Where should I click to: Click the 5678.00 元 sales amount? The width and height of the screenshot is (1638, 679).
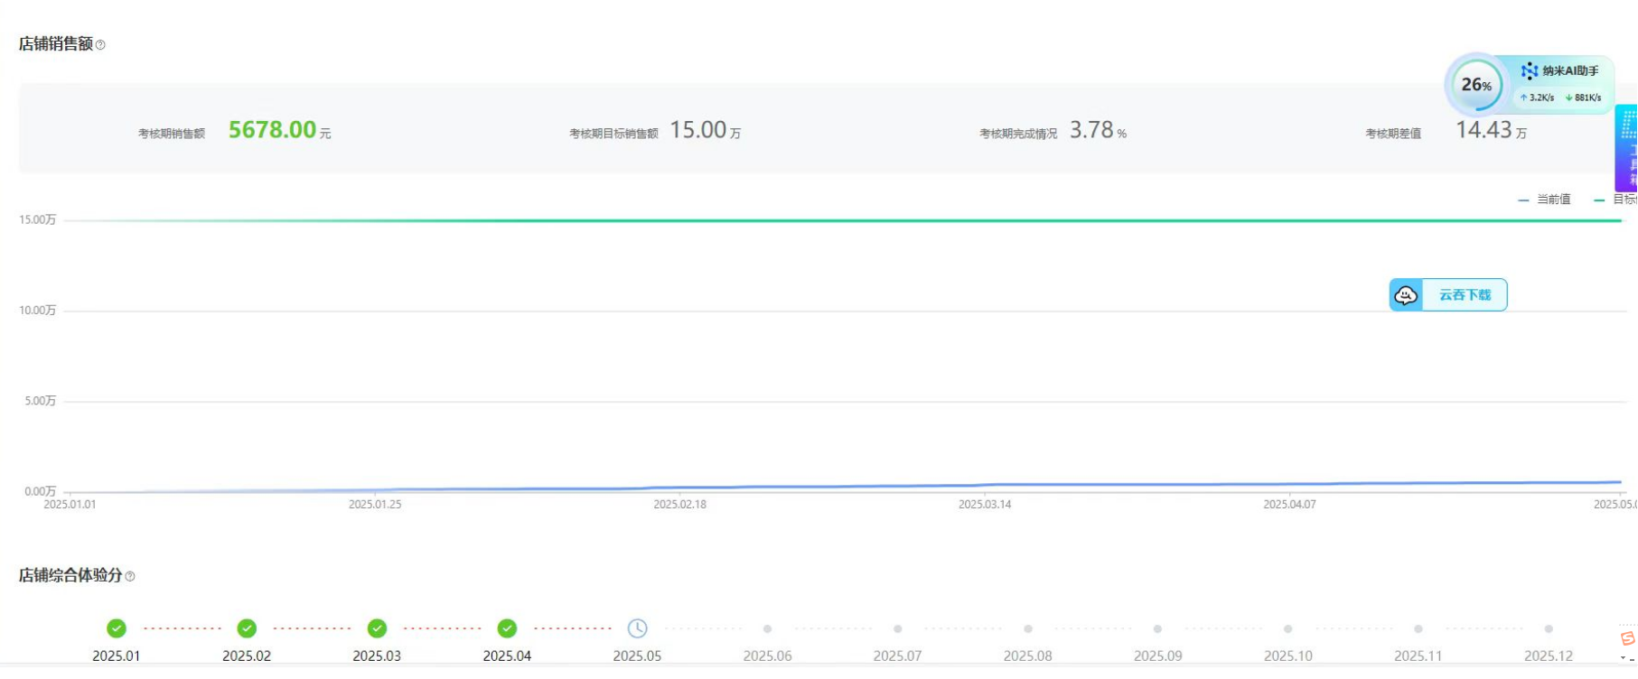tap(273, 130)
